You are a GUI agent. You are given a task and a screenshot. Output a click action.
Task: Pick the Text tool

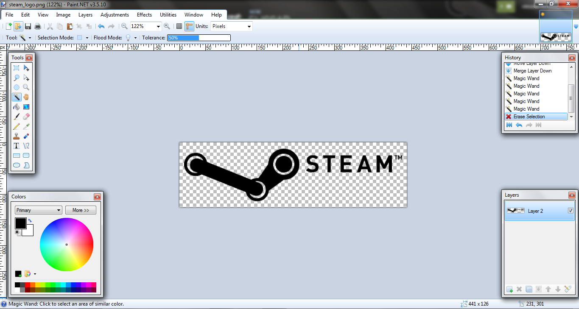(17, 146)
